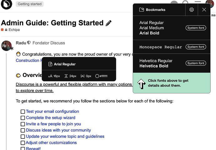Check Invite a few people box
Viewport: 216px width, 150px height.
23,124
